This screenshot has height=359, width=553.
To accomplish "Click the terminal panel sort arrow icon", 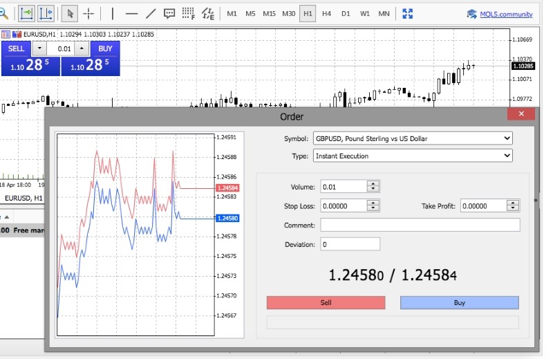I will point(6,217).
